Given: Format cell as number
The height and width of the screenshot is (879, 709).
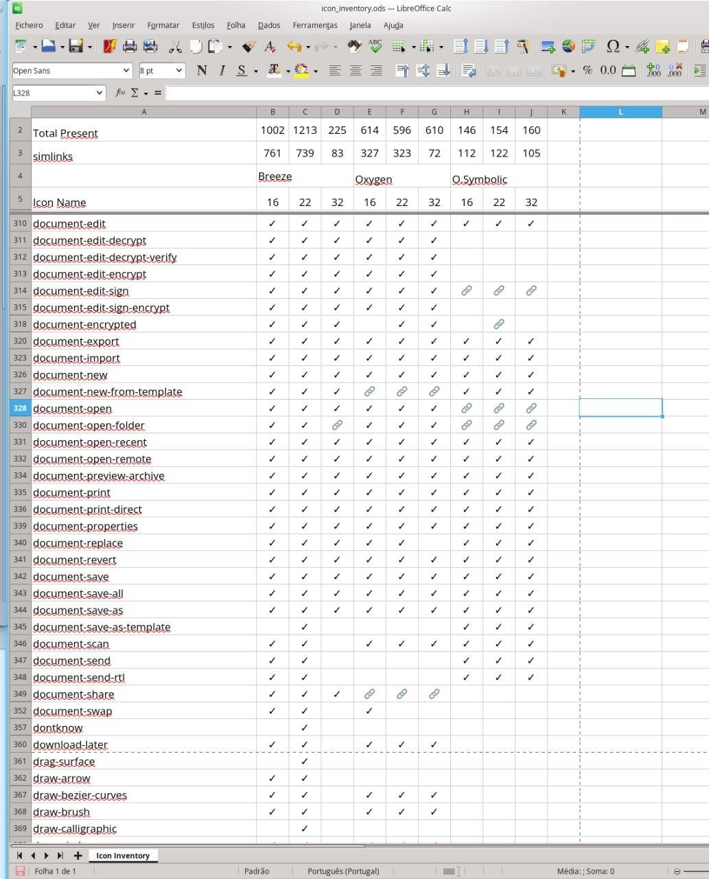Looking at the screenshot, I should click(x=608, y=70).
